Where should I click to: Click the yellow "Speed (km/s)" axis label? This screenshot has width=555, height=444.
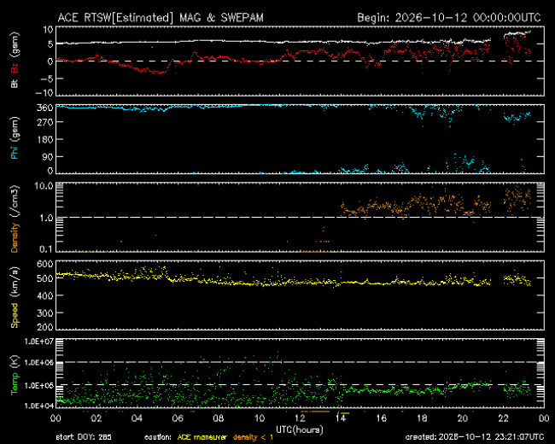(15, 297)
